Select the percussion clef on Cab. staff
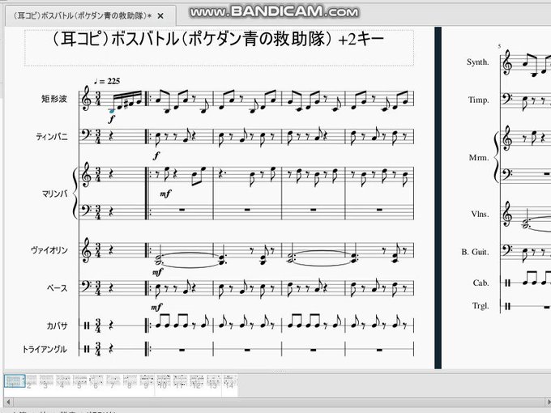The width and height of the screenshot is (551, 413). click(507, 283)
